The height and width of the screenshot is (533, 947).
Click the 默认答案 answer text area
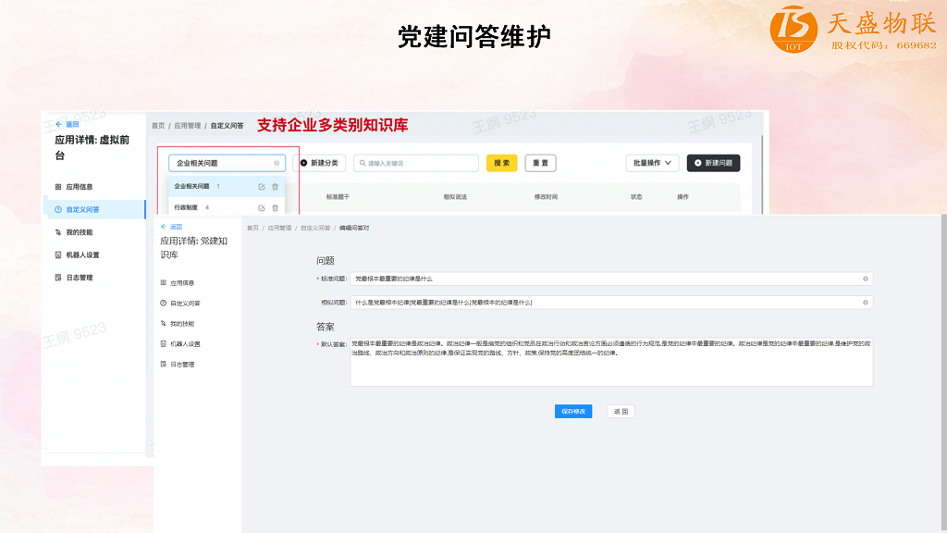point(610,362)
